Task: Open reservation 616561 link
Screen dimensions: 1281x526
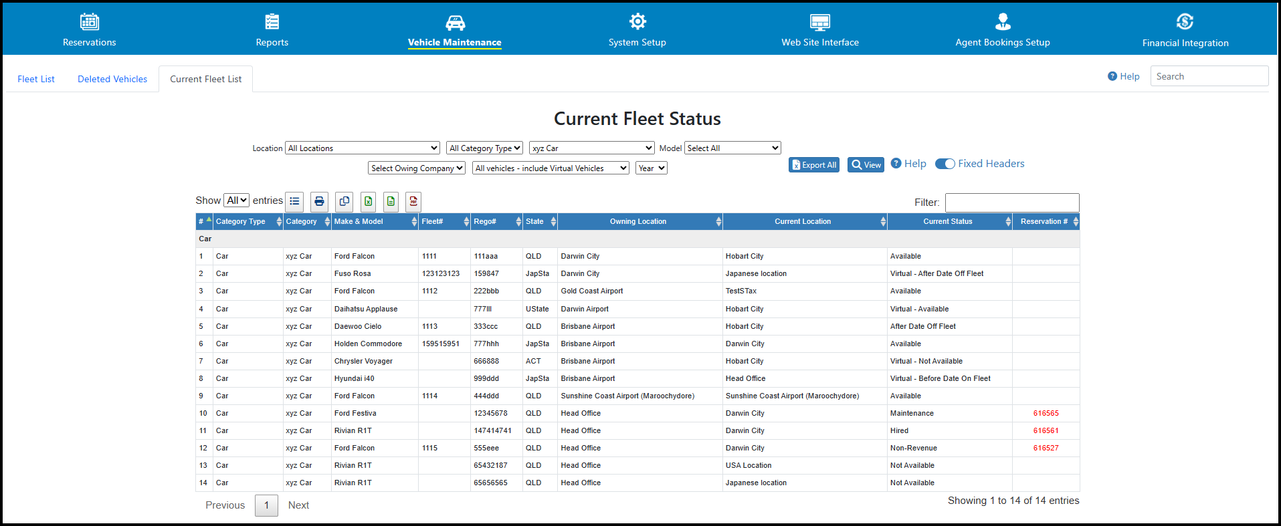Action: point(1046,430)
